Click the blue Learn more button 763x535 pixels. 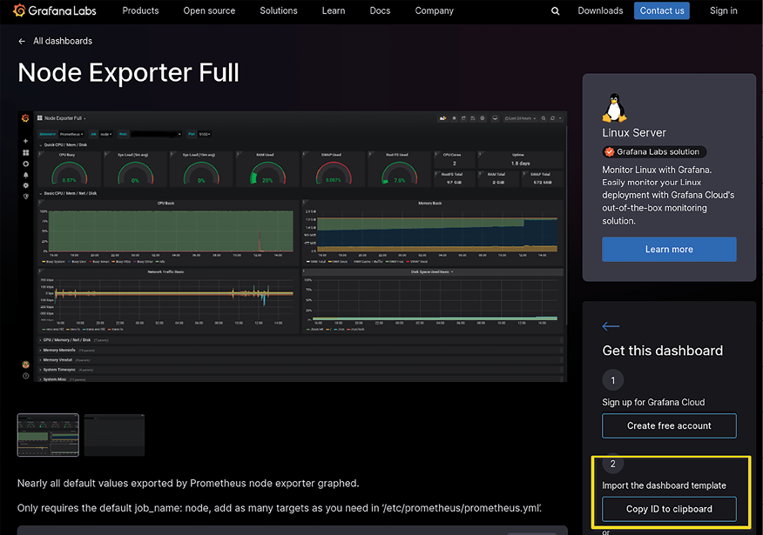(669, 250)
